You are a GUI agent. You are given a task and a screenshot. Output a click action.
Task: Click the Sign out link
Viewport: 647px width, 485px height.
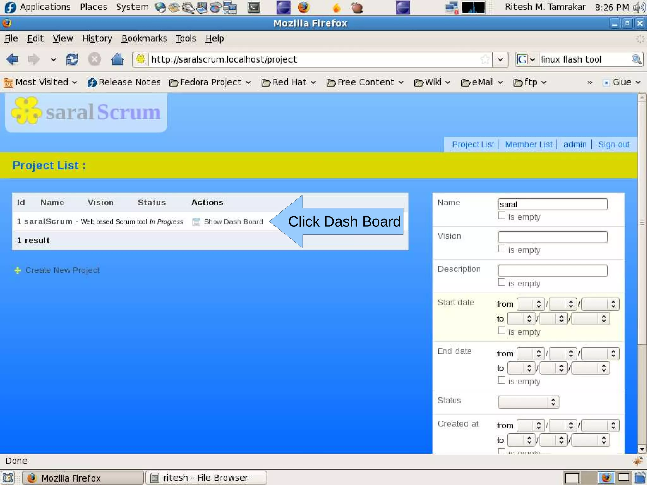(x=614, y=144)
